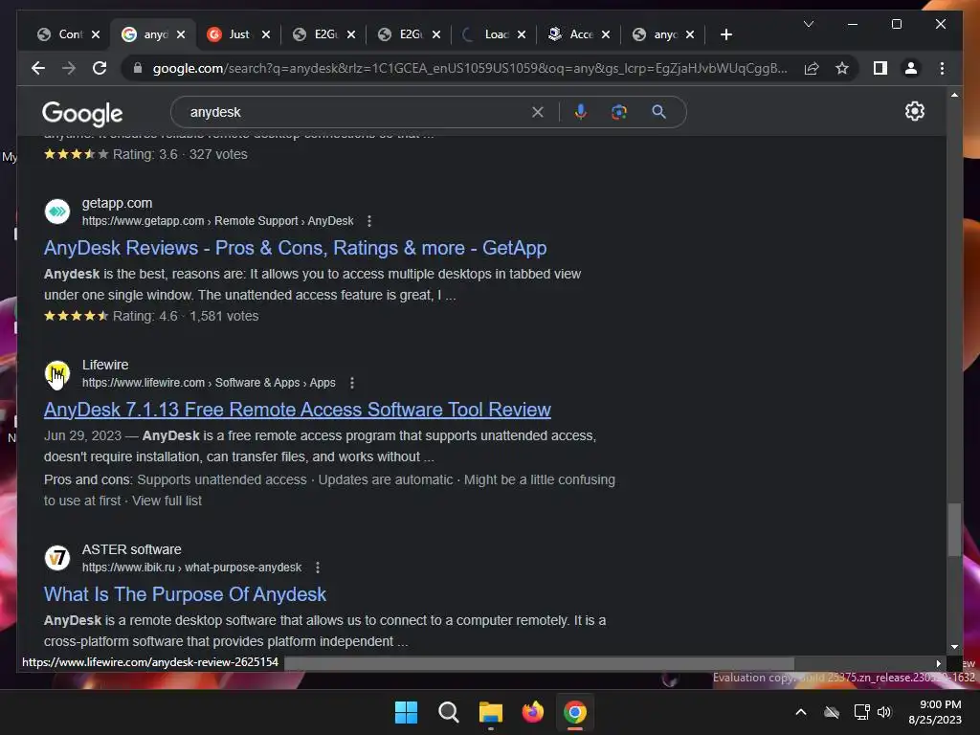Click the scroll down arrow

tap(954, 648)
